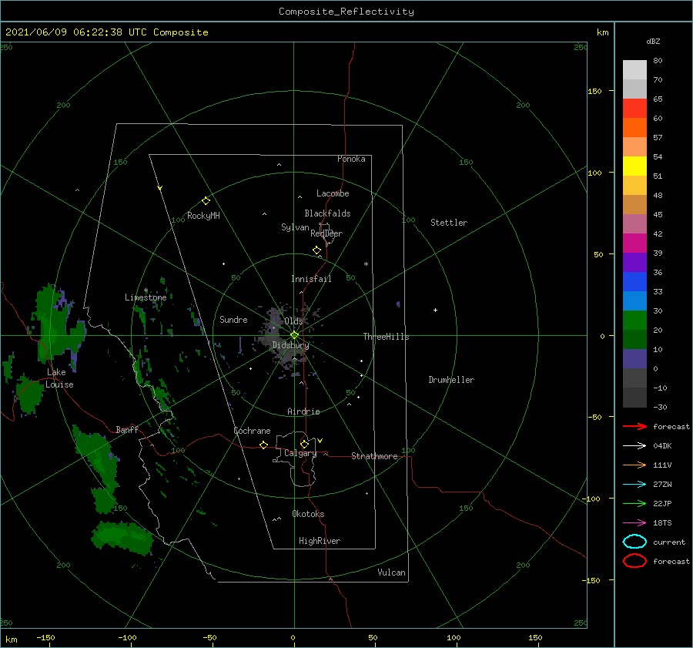This screenshot has height=648, width=693.
Task: Select yellow radar-center diamond near Didsbury
Action: pos(294,335)
